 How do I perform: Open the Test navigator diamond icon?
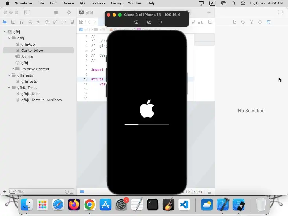pyautogui.click(x=47, y=22)
